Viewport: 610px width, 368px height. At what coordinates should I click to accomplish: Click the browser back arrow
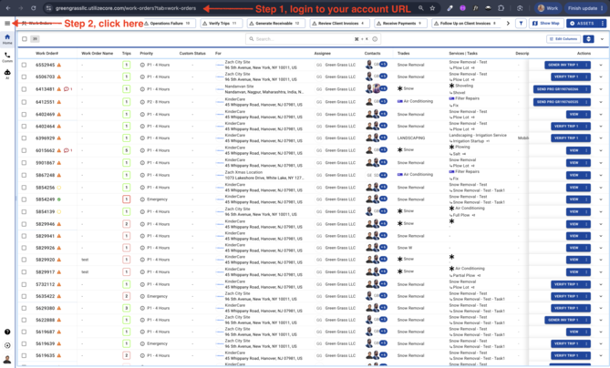(x=8, y=8)
